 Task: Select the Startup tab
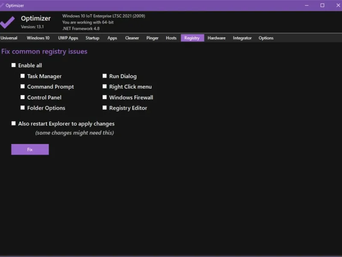coord(92,38)
